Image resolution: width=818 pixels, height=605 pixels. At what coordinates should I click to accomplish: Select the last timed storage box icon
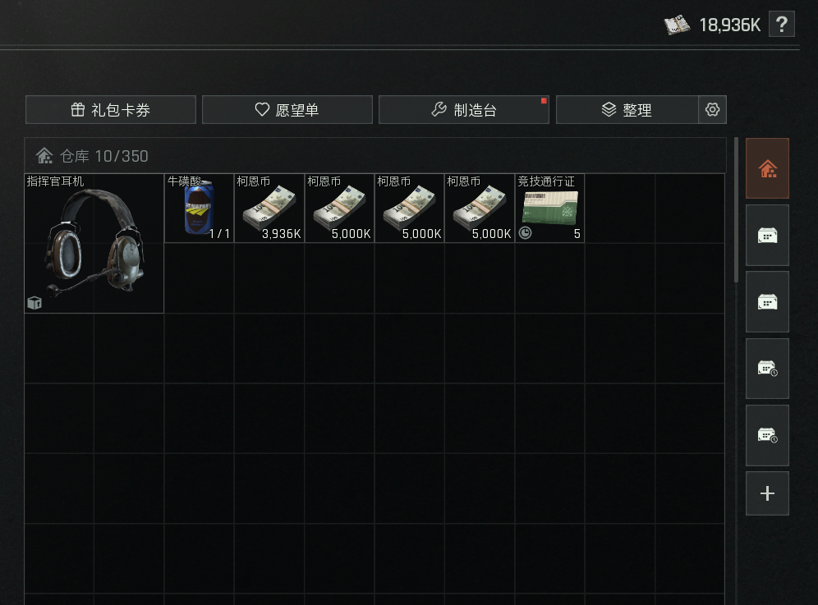(767, 436)
